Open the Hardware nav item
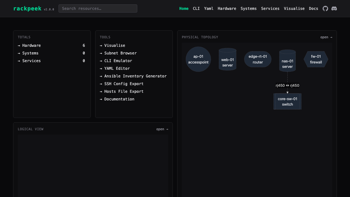 [227, 8]
